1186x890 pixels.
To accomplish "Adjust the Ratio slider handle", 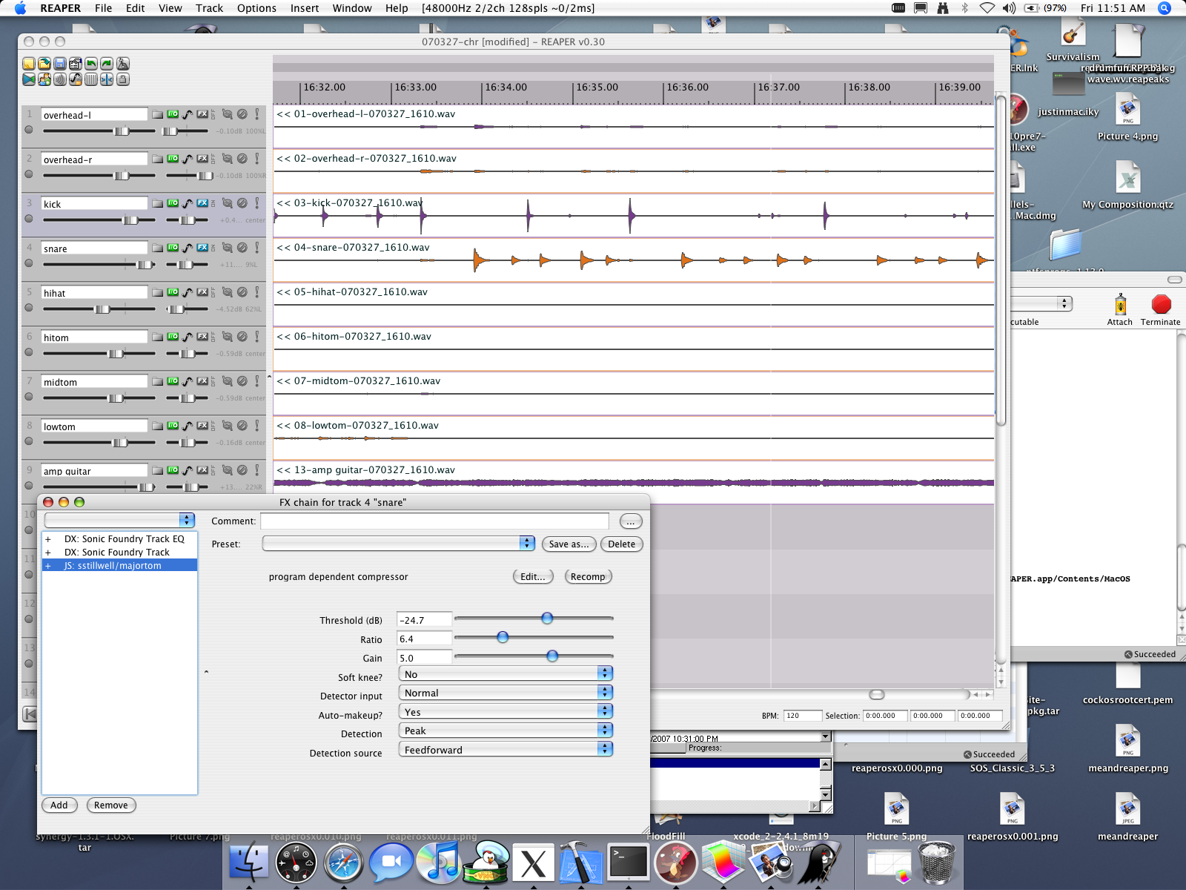I will pos(503,637).
